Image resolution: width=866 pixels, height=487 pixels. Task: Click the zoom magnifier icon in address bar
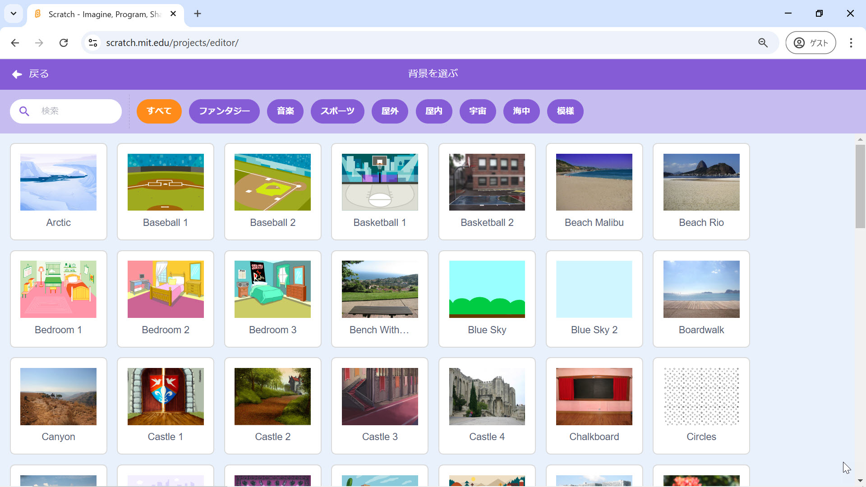click(x=763, y=43)
